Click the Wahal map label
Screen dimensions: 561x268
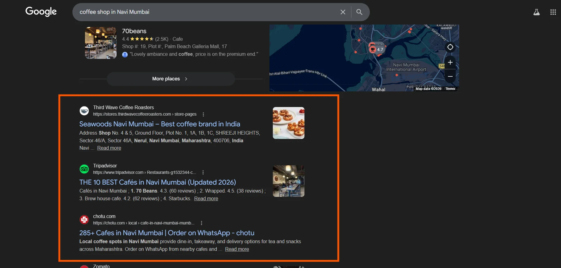pyautogui.click(x=378, y=90)
